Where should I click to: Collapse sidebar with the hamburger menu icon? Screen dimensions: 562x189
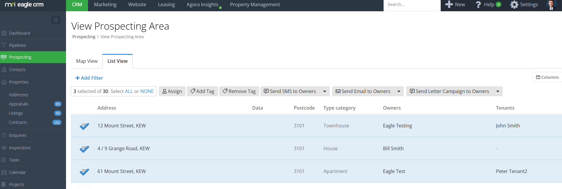[56, 20]
